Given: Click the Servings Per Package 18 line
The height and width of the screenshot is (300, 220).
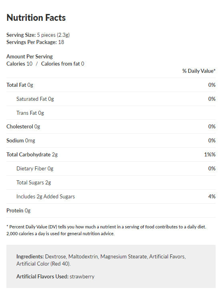Looking at the screenshot, I should [x=35, y=42].
